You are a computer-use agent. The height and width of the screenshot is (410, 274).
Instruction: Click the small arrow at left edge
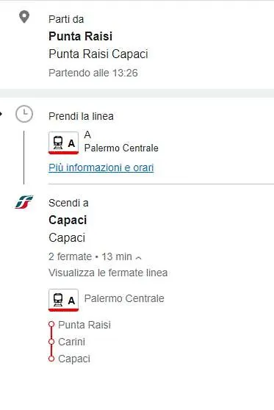click(x=1, y=114)
